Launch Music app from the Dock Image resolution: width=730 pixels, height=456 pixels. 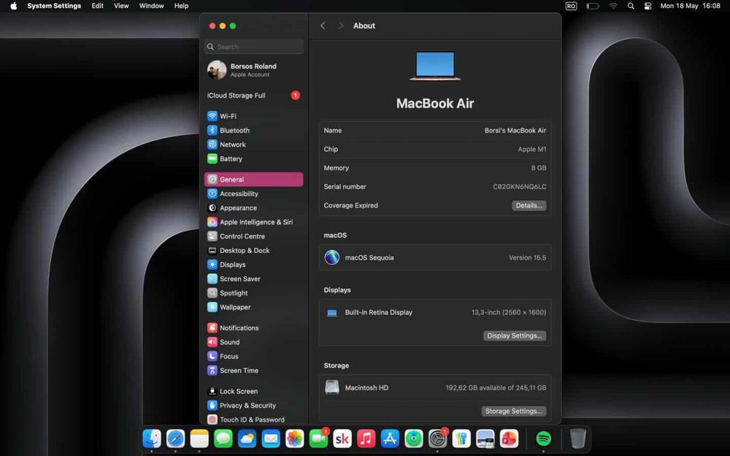366,438
